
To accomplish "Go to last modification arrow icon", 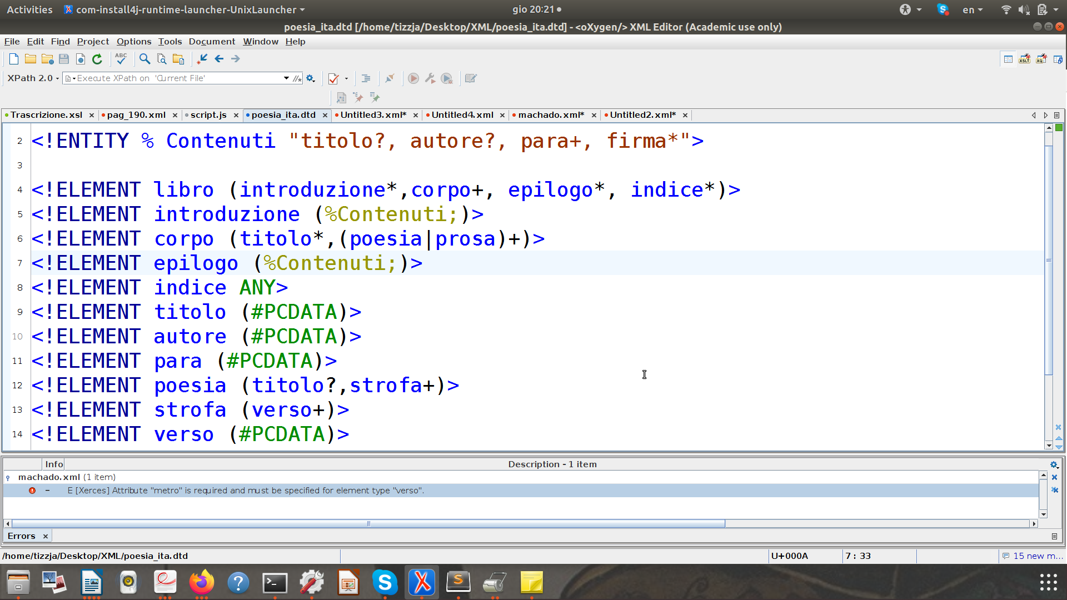I will click(202, 59).
